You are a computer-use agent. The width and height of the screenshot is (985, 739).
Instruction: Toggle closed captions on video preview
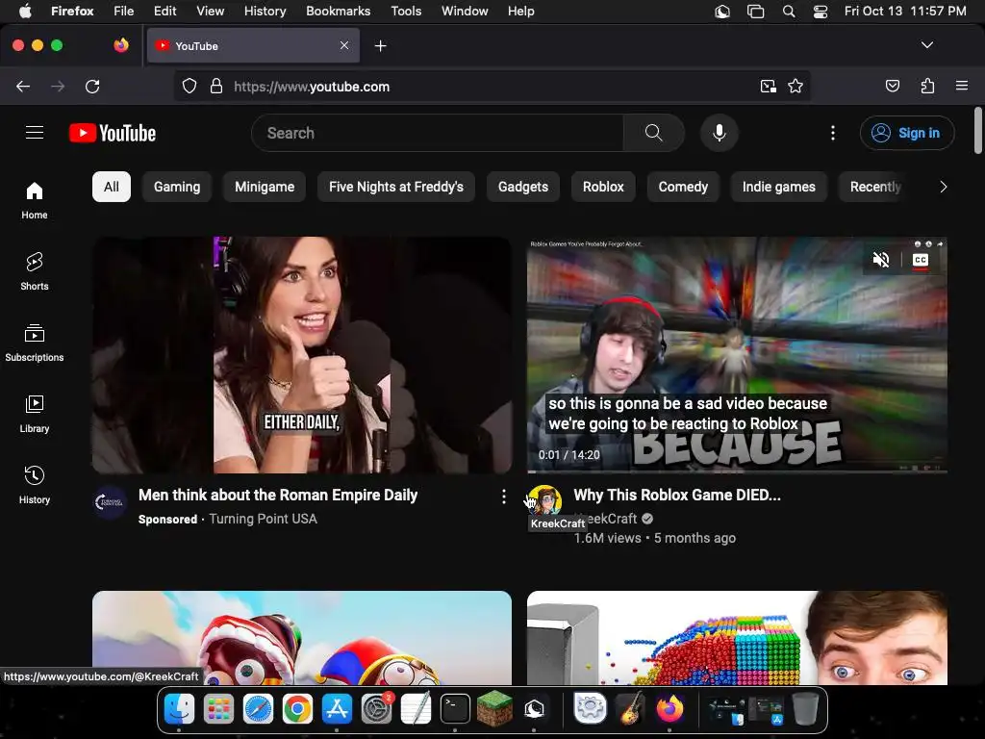[921, 260]
